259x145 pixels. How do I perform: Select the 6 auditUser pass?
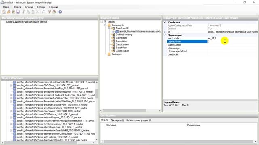point(121,48)
